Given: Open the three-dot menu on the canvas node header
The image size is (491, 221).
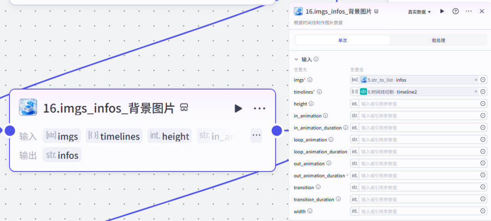Looking at the screenshot, I should (x=260, y=109).
